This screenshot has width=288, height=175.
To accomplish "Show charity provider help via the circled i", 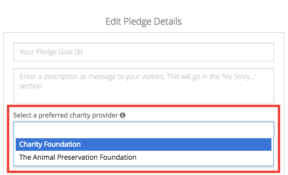I will tap(122, 115).
